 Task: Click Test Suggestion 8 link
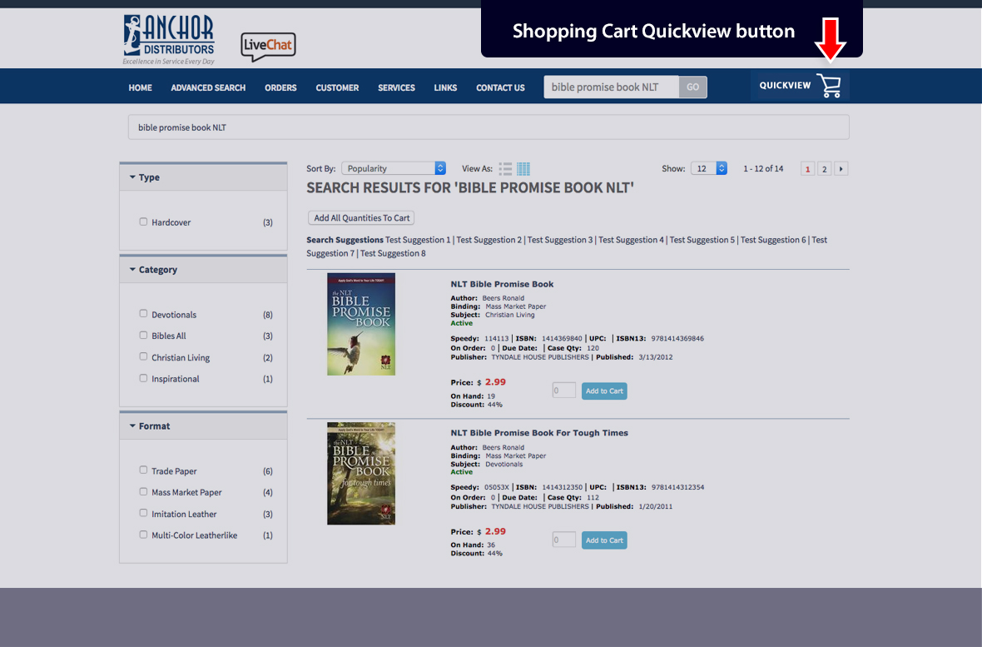tap(393, 253)
